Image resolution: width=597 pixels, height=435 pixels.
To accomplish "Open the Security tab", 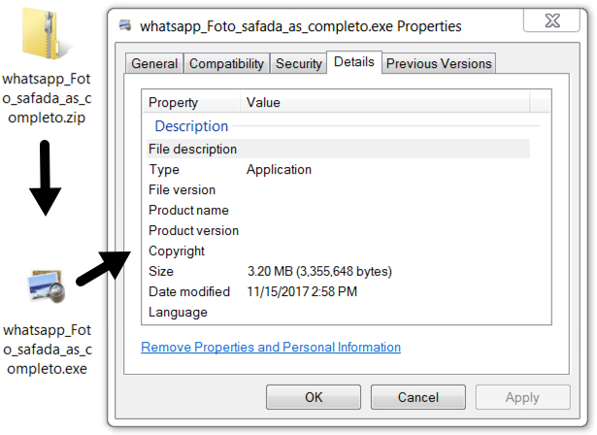I will [299, 63].
